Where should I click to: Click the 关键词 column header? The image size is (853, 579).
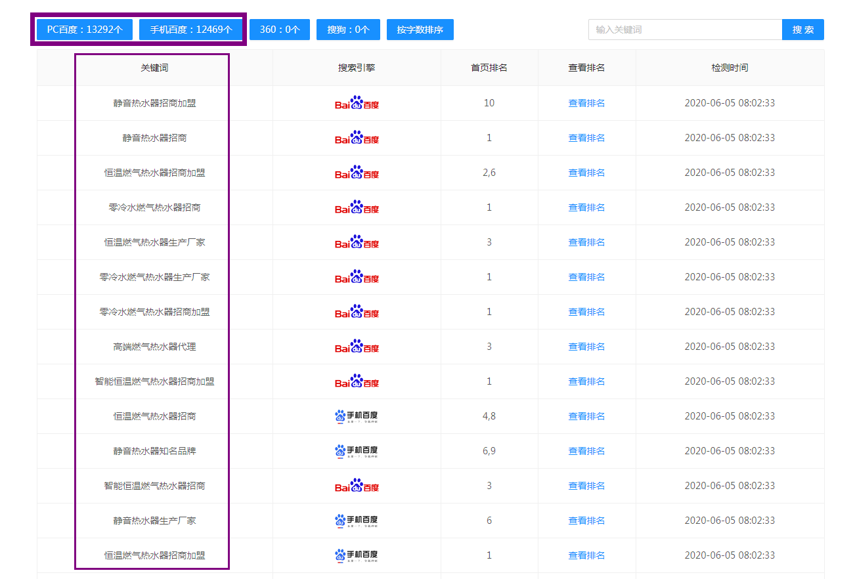[x=154, y=68]
